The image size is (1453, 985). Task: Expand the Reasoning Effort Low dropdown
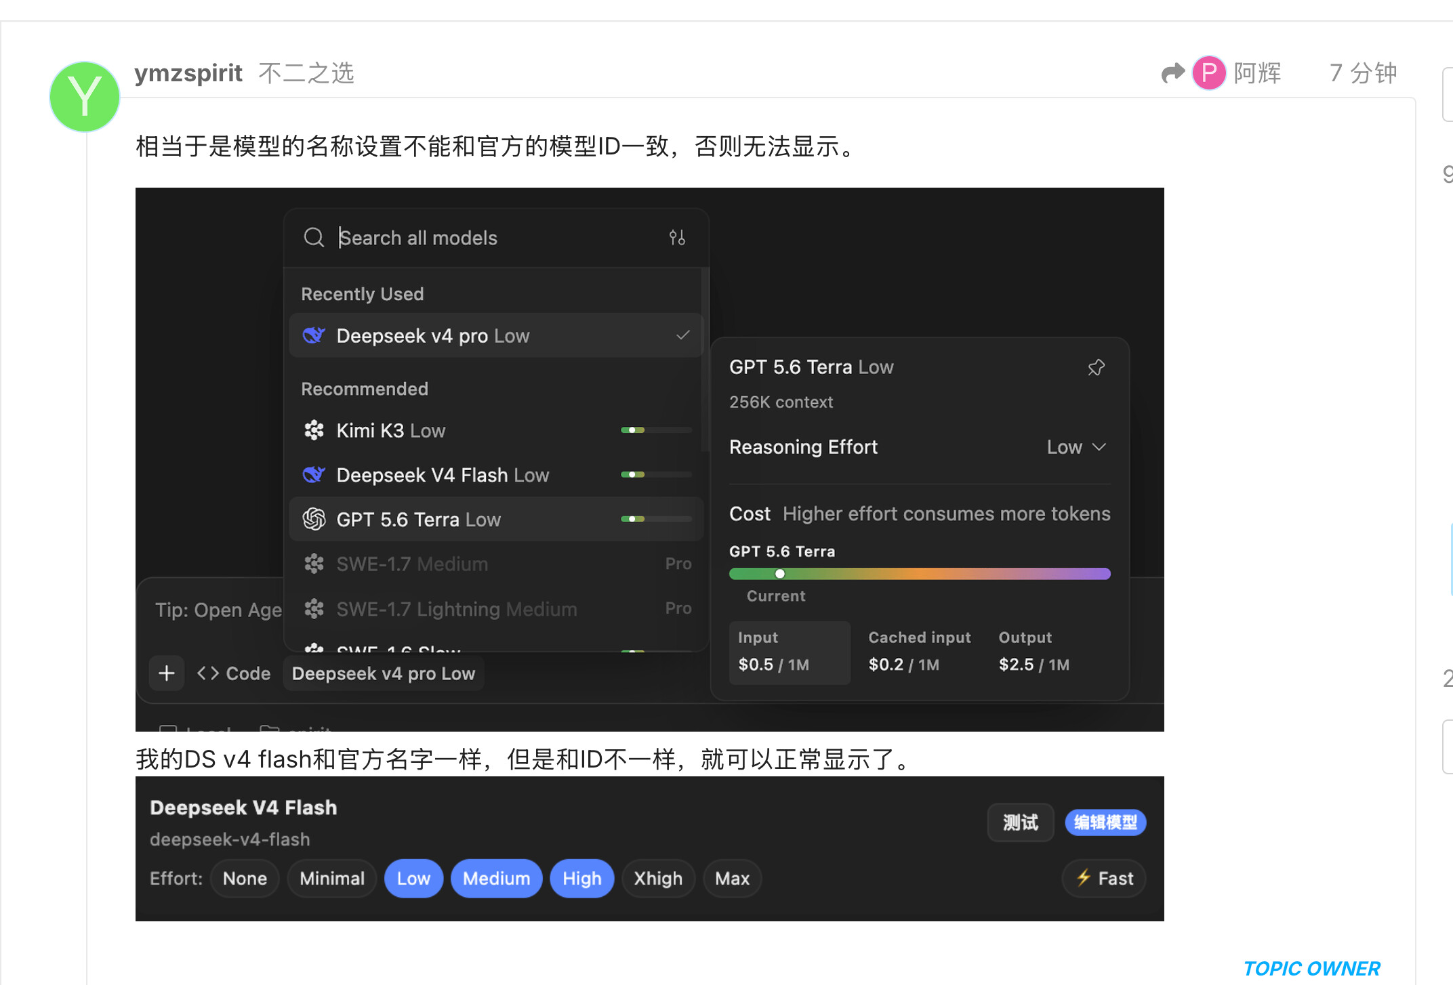coord(1076,447)
